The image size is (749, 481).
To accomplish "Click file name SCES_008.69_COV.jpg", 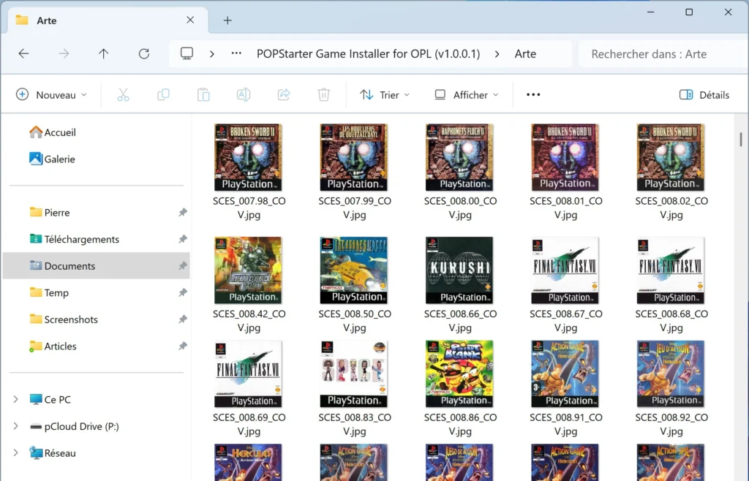I will click(x=249, y=424).
